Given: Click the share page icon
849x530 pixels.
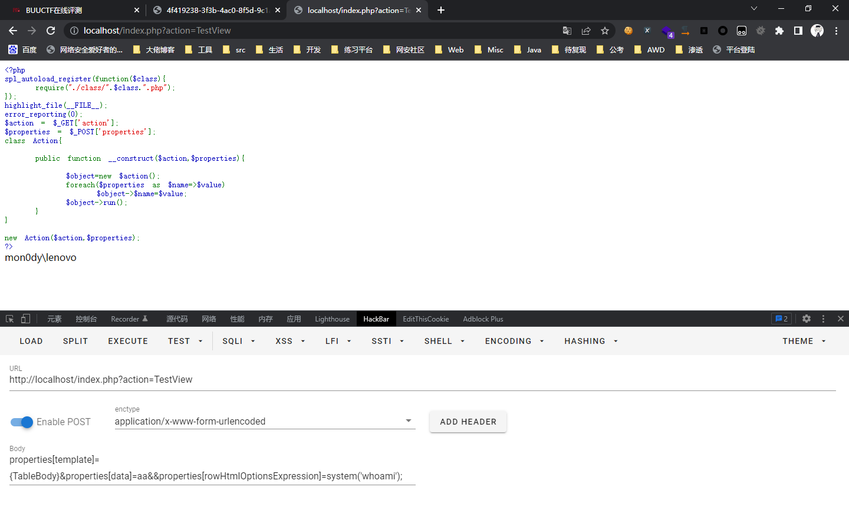Looking at the screenshot, I should [x=586, y=31].
